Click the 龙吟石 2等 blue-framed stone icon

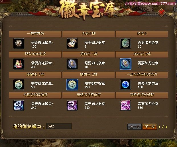(x=125, y=64)
